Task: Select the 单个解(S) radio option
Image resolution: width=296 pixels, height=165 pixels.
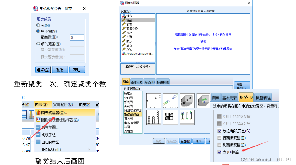Action: pos(38,31)
